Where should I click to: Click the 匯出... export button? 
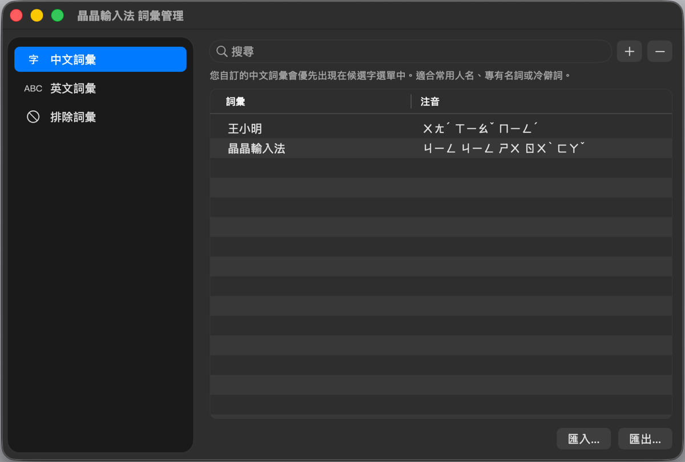pyautogui.click(x=645, y=439)
